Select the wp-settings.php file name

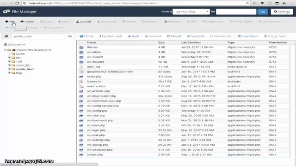(x=99, y=140)
